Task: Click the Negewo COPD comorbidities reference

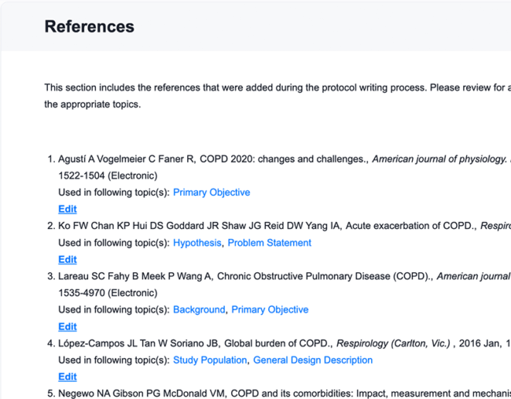Action: coord(275,393)
